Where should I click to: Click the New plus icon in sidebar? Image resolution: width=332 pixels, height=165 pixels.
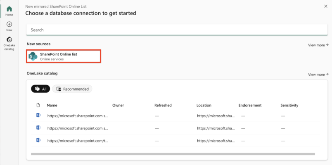click(x=9, y=24)
